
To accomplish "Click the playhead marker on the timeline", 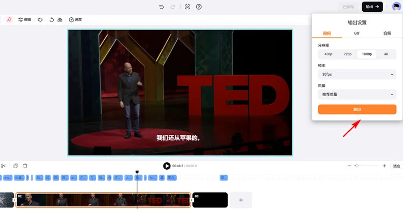I will coord(137,172).
